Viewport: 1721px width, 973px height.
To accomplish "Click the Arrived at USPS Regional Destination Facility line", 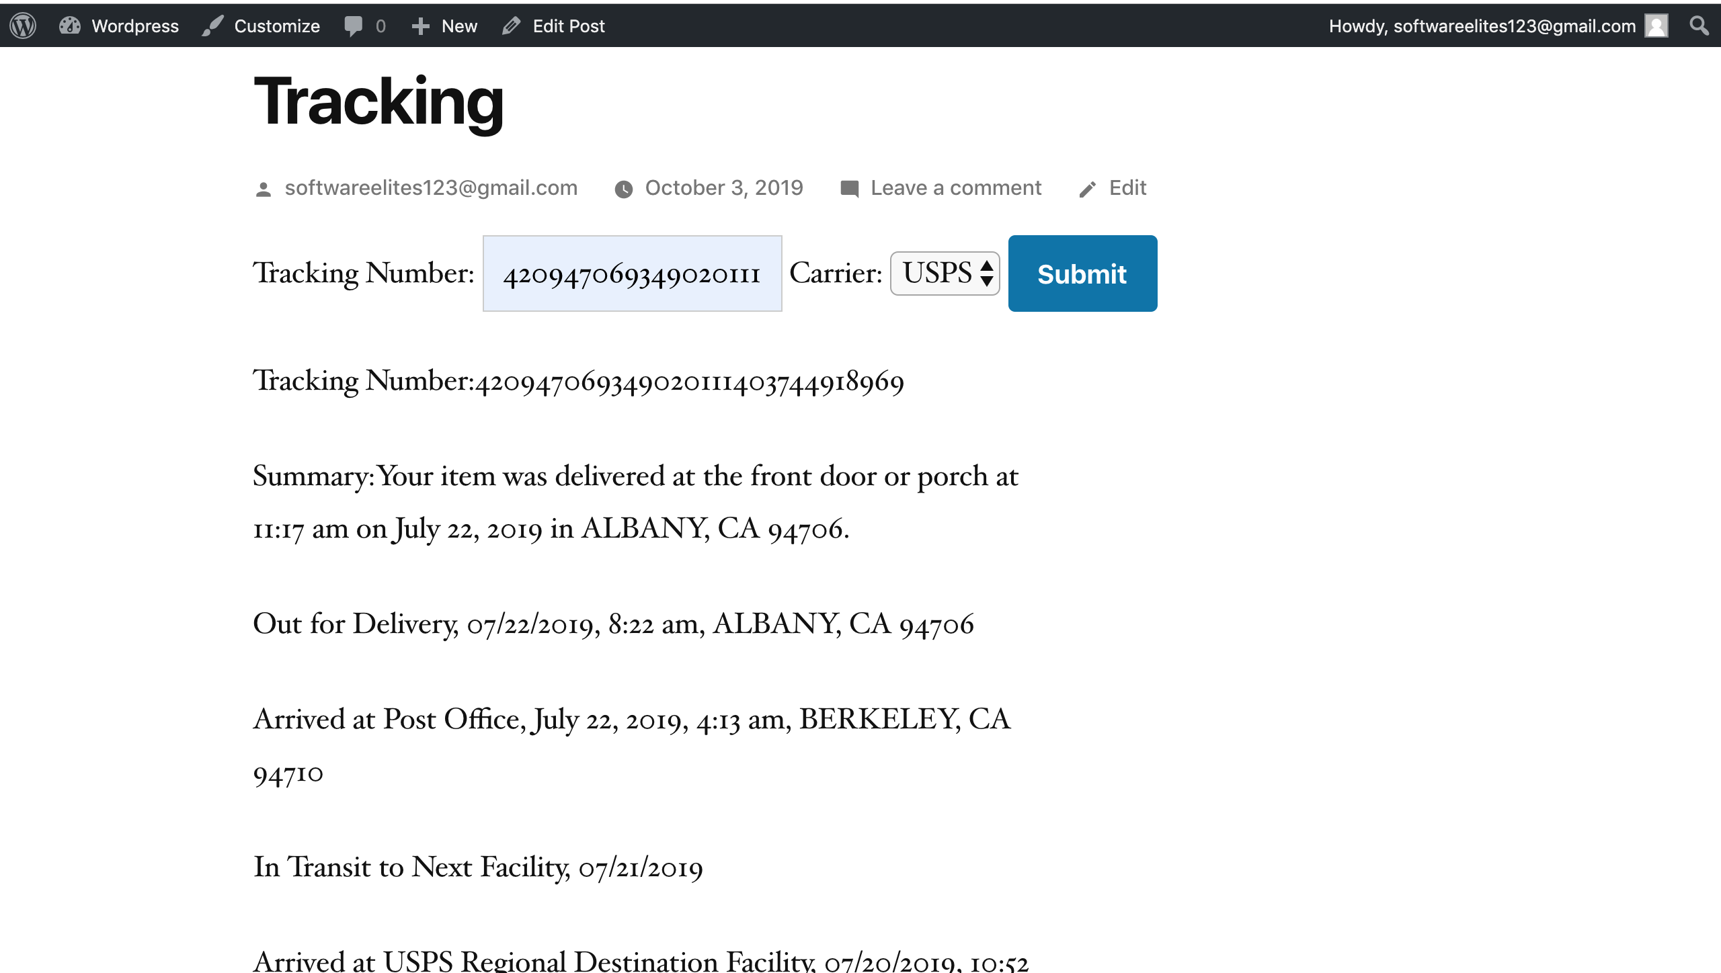I will 641,961.
